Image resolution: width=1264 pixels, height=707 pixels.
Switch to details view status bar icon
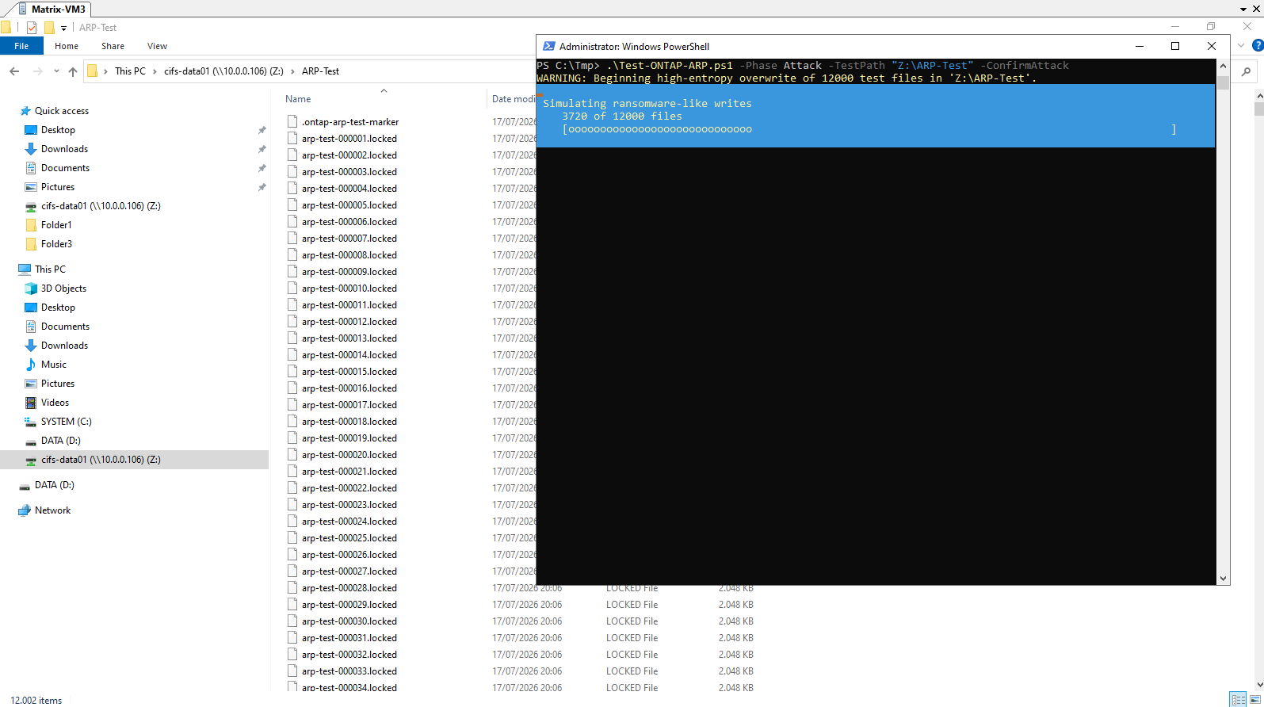pos(1238,700)
